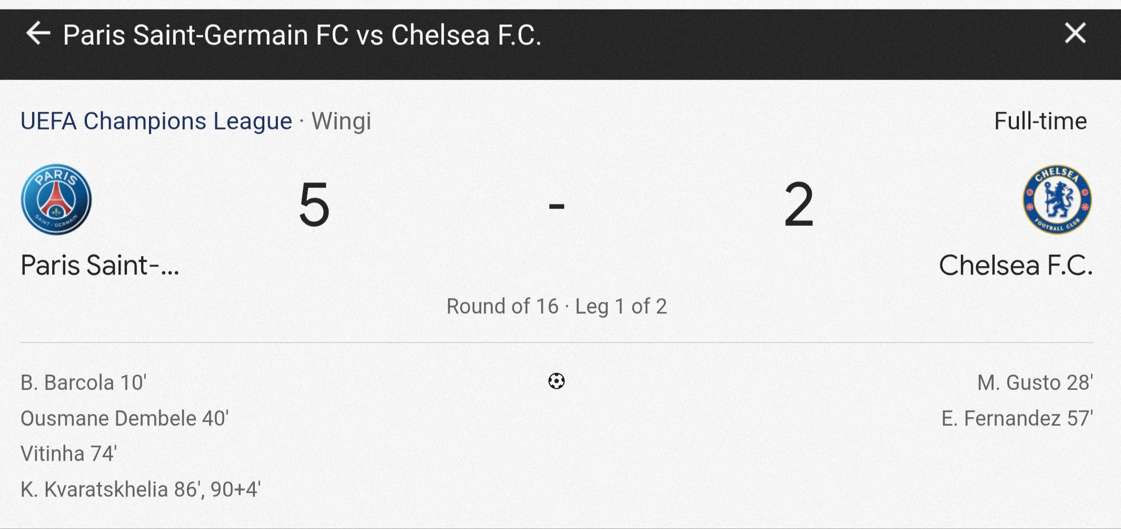Click Paris Saint-Germain's score of 5
The width and height of the screenshot is (1121, 529).
(314, 204)
